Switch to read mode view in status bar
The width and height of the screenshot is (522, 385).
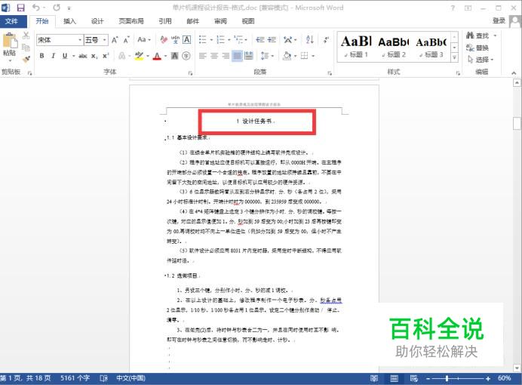pos(374,378)
